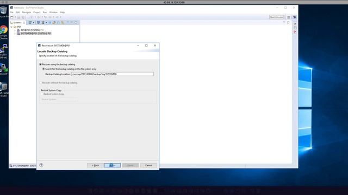
Task: Select the SYSTEMDB@P01 (SYSTEM) tree row
Action: click(x=34, y=34)
